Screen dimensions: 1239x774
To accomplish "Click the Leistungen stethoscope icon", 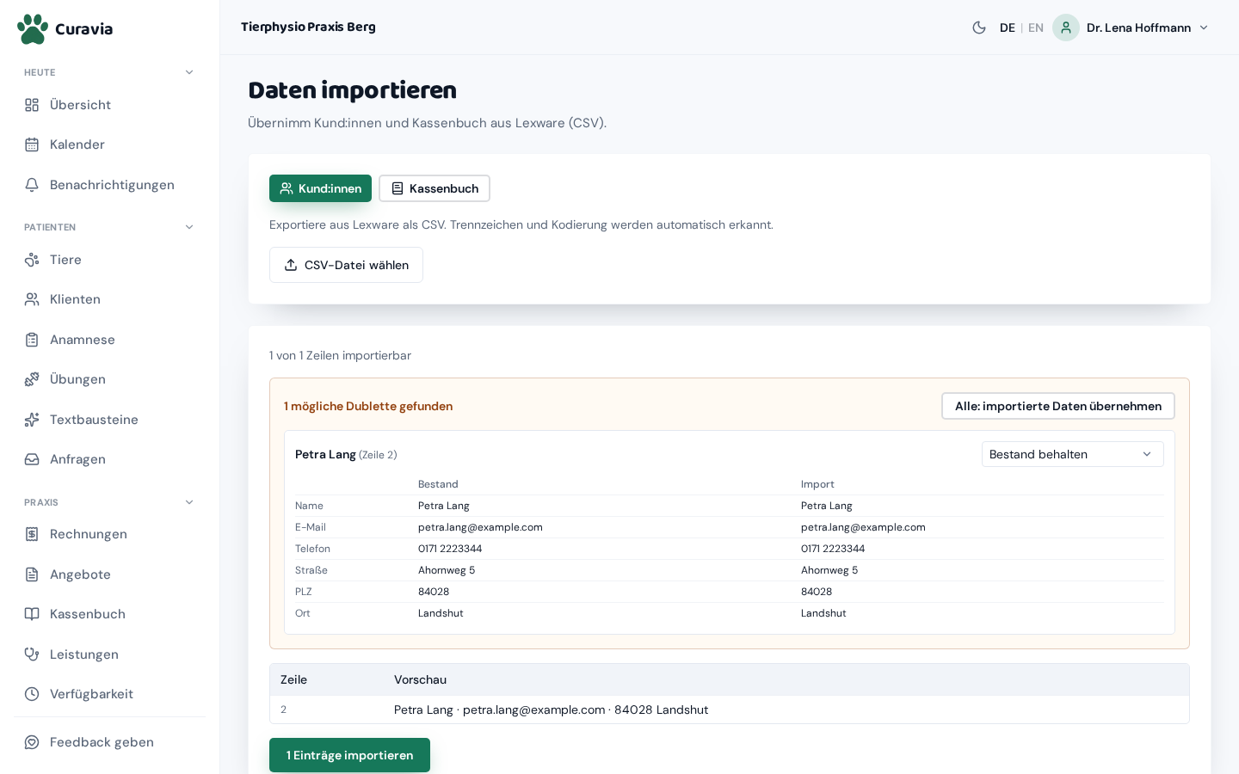I will coord(32,654).
